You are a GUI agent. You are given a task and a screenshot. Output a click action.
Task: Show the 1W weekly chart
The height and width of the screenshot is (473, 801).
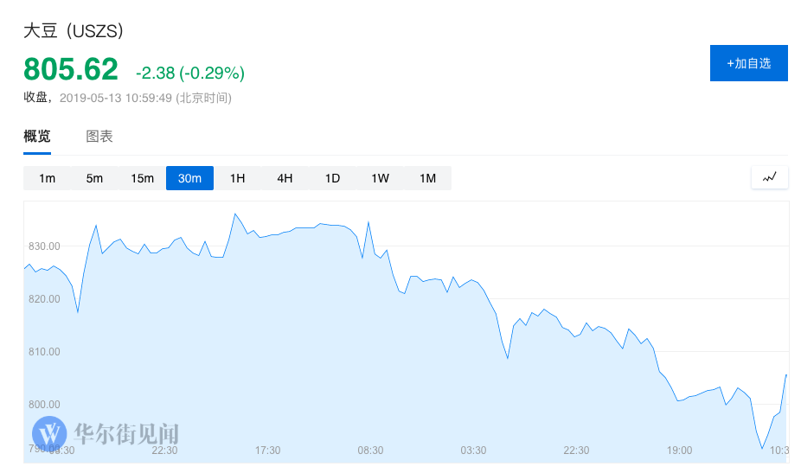coord(380,178)
